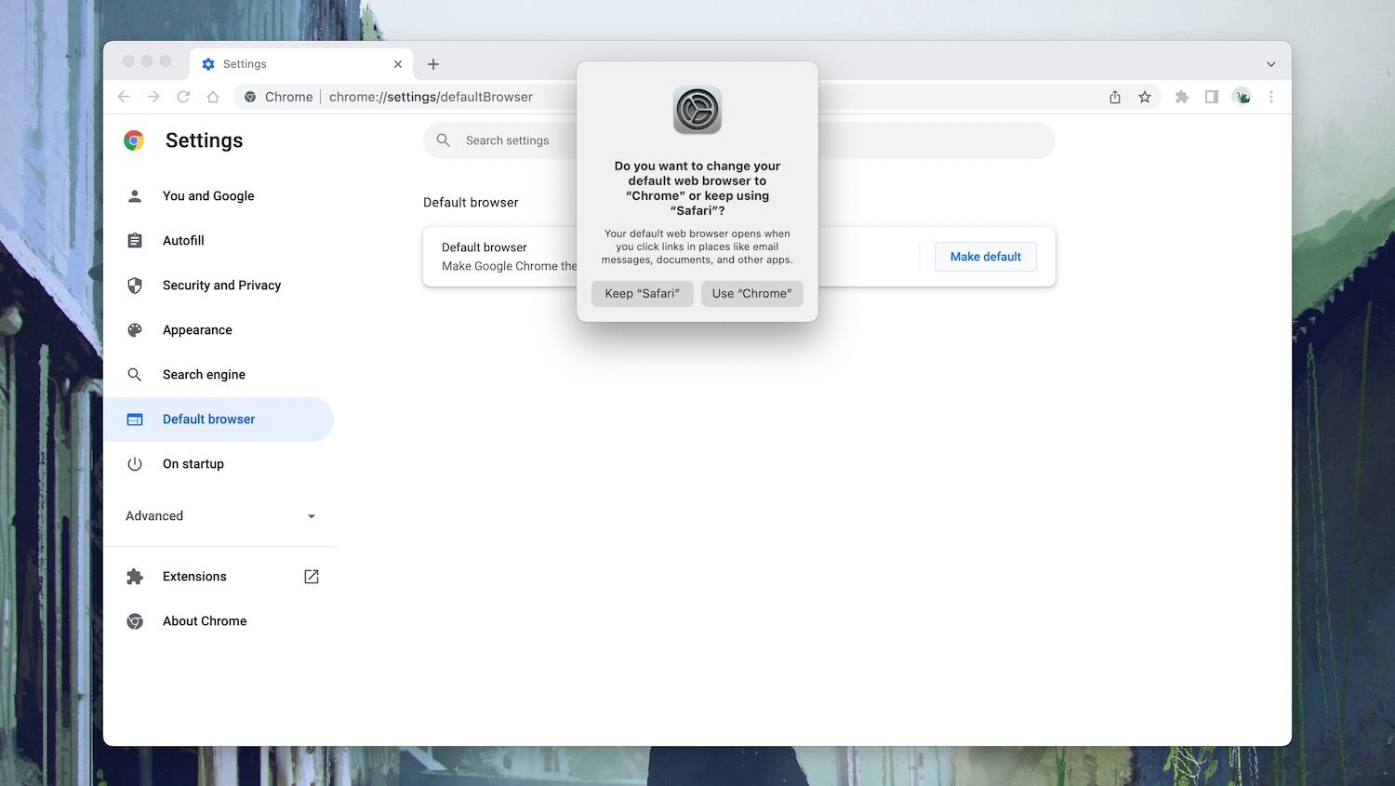1395x786 pixels.
Task: Click the On startup power icon
Action: (135, 463)
